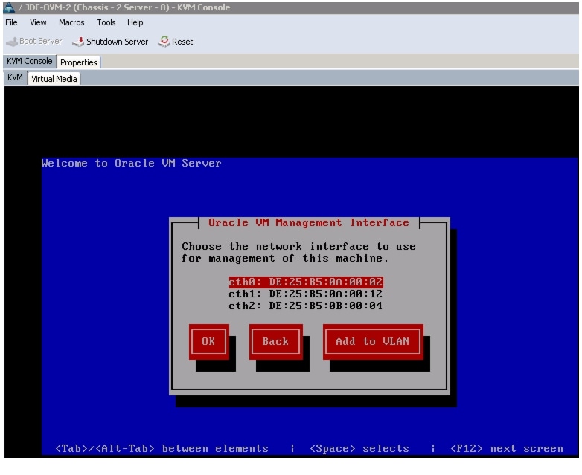The width and height of the screenshot is (582, 475).
Task: Open the Macros menu
Action: tap(71, 22)
